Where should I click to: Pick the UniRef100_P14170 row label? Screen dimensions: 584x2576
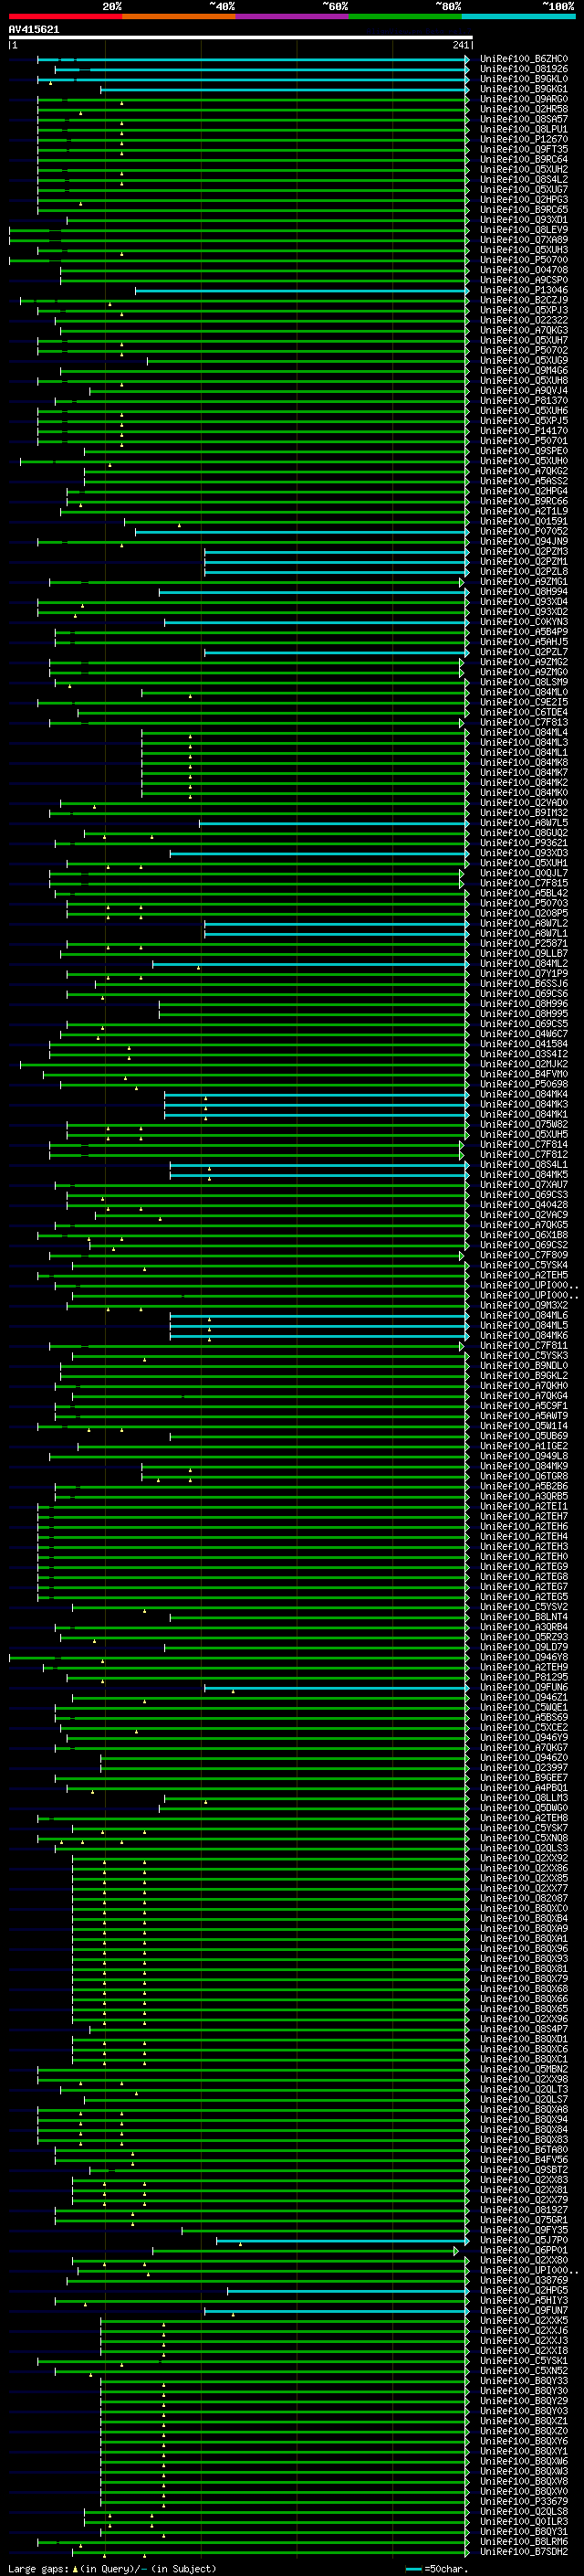[x=523, y=431]
